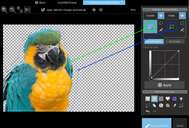Click the polygon selection with list icon
The height and width of the screenshot is (128, 189).
click(x=181, y=105)
